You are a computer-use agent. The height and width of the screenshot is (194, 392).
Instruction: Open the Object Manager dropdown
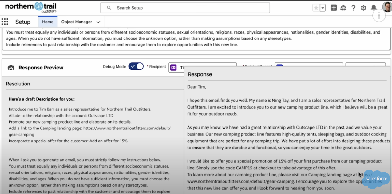[98, 22]
